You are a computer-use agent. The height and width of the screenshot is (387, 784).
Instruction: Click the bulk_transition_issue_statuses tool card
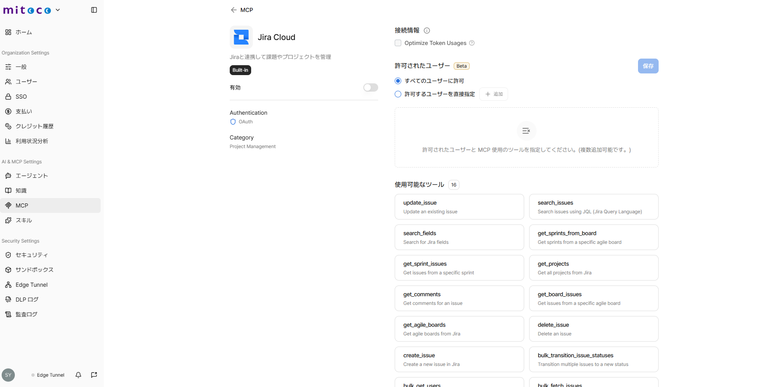coord(594,359)
